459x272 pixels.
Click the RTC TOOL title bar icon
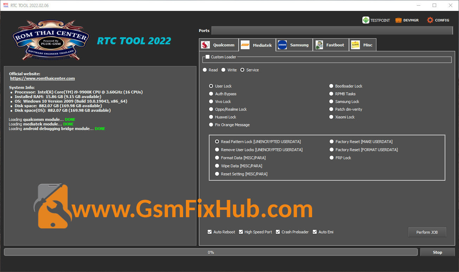tap(6, 5)
